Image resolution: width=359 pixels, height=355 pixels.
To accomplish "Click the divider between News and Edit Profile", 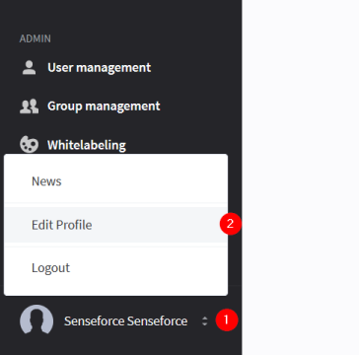I will 115,203.
